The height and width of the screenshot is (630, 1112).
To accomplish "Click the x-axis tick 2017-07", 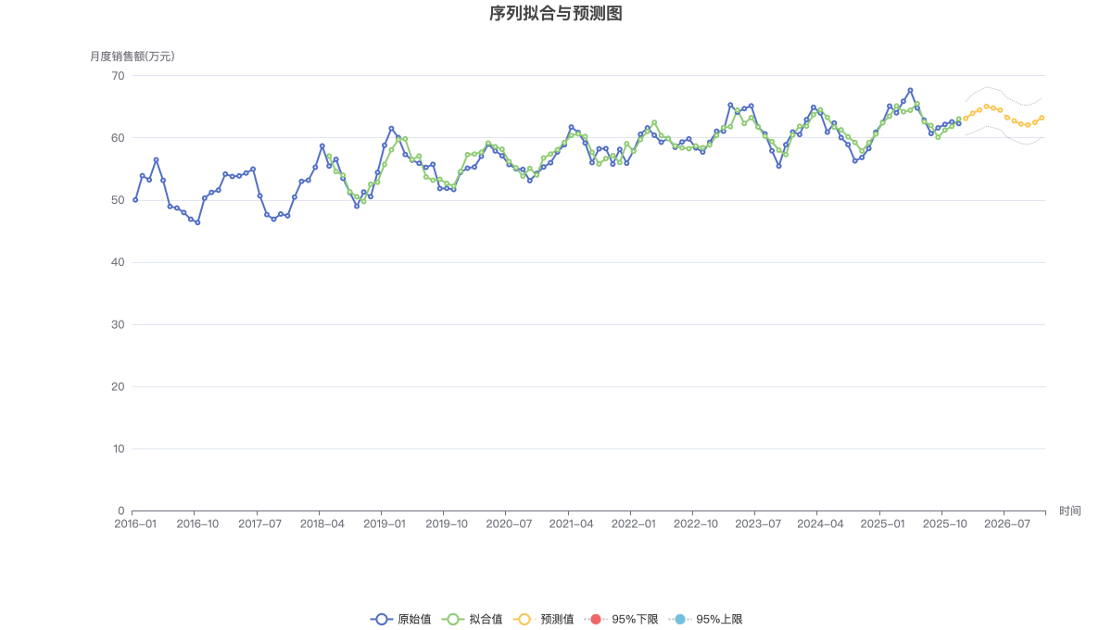I will pos(259,523).
